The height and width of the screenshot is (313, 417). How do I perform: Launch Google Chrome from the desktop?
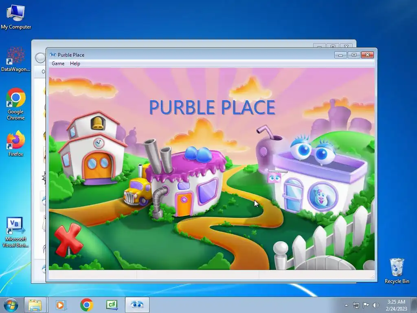coord(16,104)
